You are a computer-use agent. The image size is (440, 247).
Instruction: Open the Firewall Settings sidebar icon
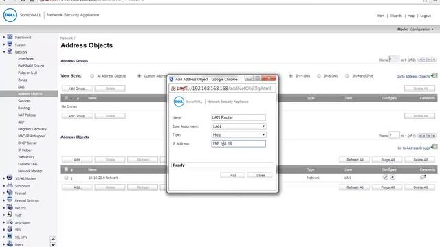click(x=10, y=200)
